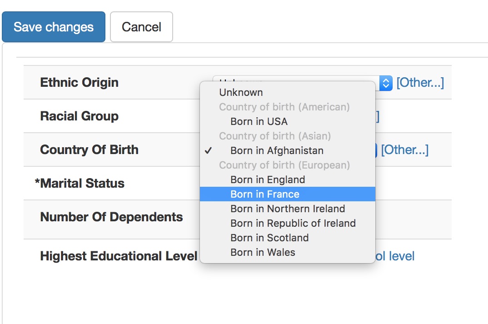Pick Born in Scotland option
488x324 pixels.
click(269, 238)
